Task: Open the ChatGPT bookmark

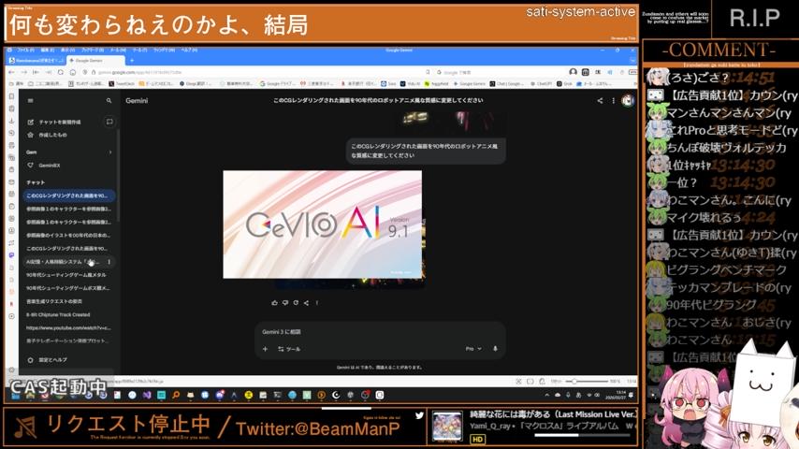Action: pyautogui.click(x=542, y=83)
